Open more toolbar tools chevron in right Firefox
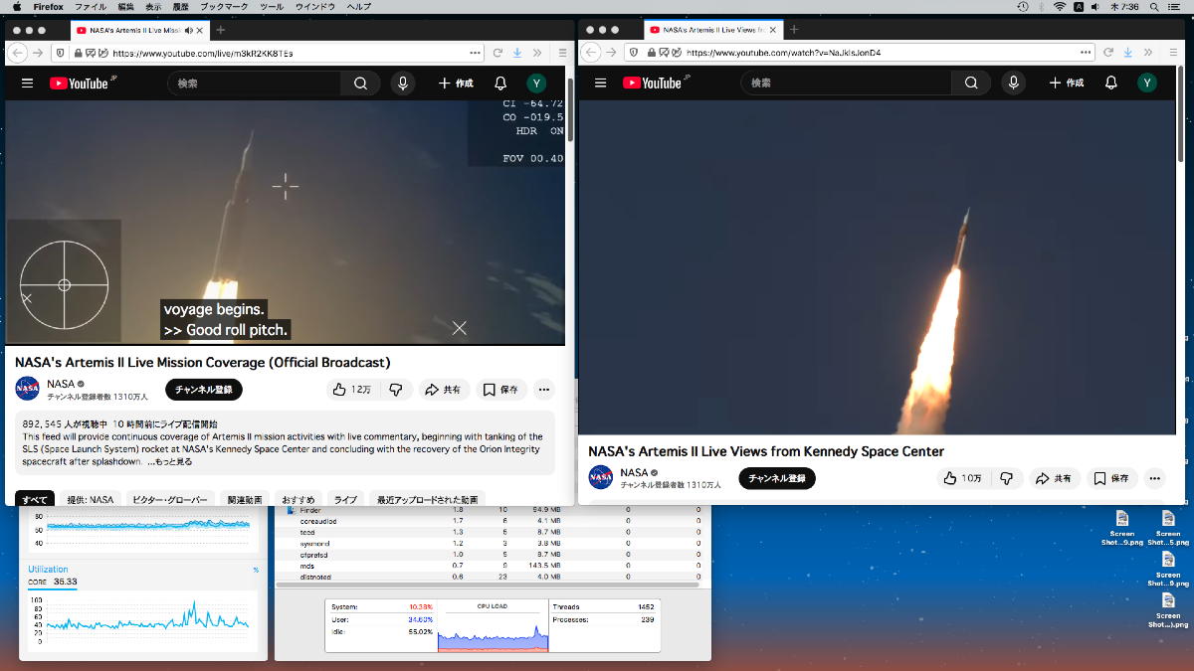The width and height of the screenshot is (1194, 671). pyautogui.click(x=1148, y=53)
